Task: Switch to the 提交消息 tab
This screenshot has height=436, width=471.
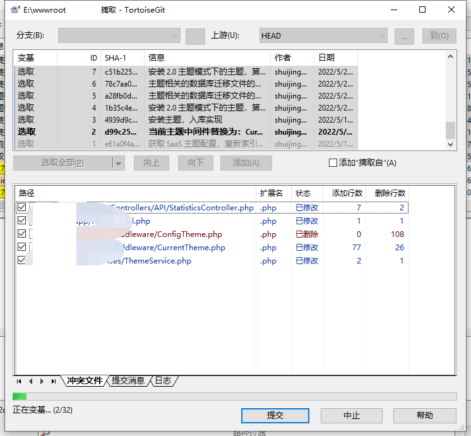Action: point(127,381)
